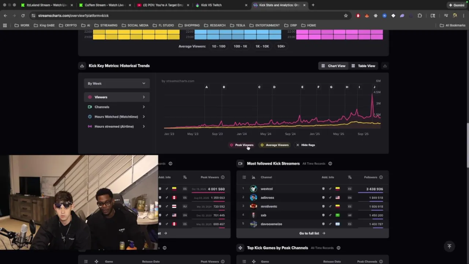
Task: Click the page vertical scrollbar thumb
Action: tap(467, 146)
